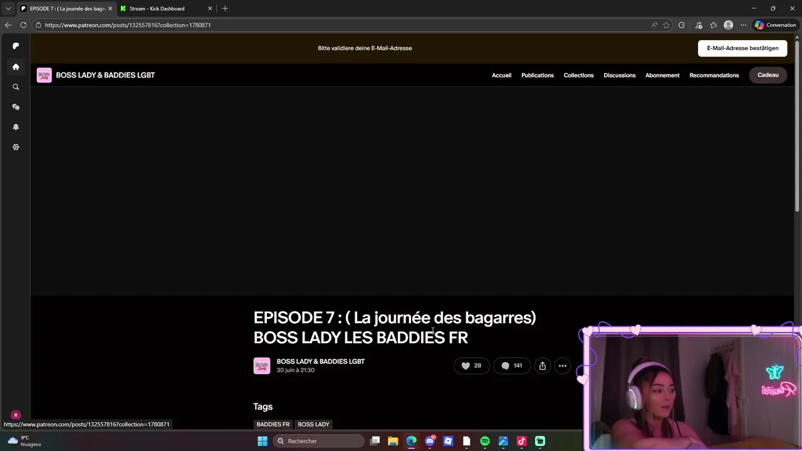Viewport: 802px width, 451px height.
Task: Click the 'Bitte validiere deine E-Mail-Adresse' banner text
Action: click(x=365, y=48)
